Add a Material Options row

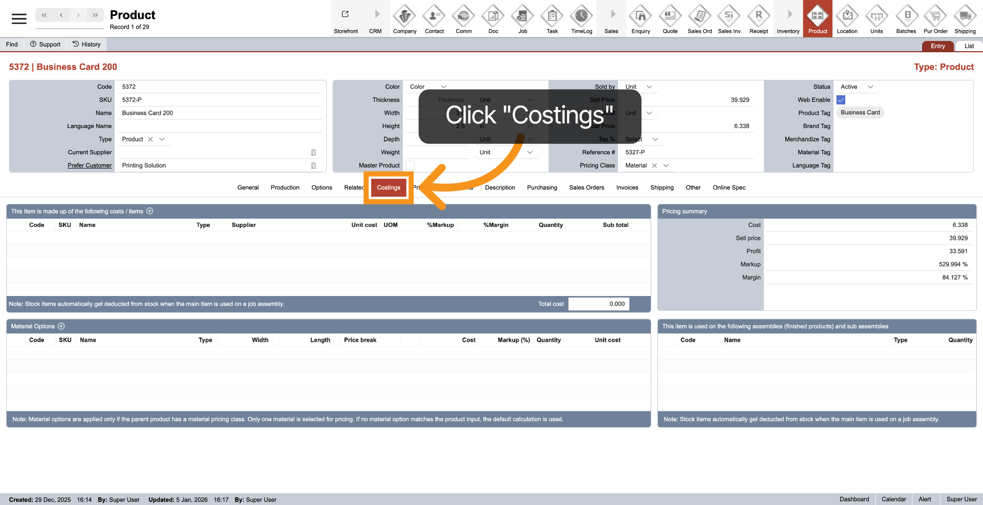click(61, 326)
